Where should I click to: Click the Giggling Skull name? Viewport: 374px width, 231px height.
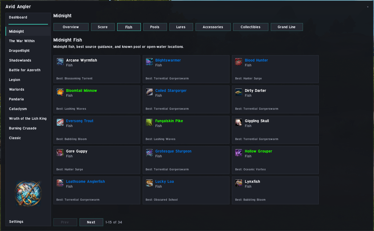257,121
